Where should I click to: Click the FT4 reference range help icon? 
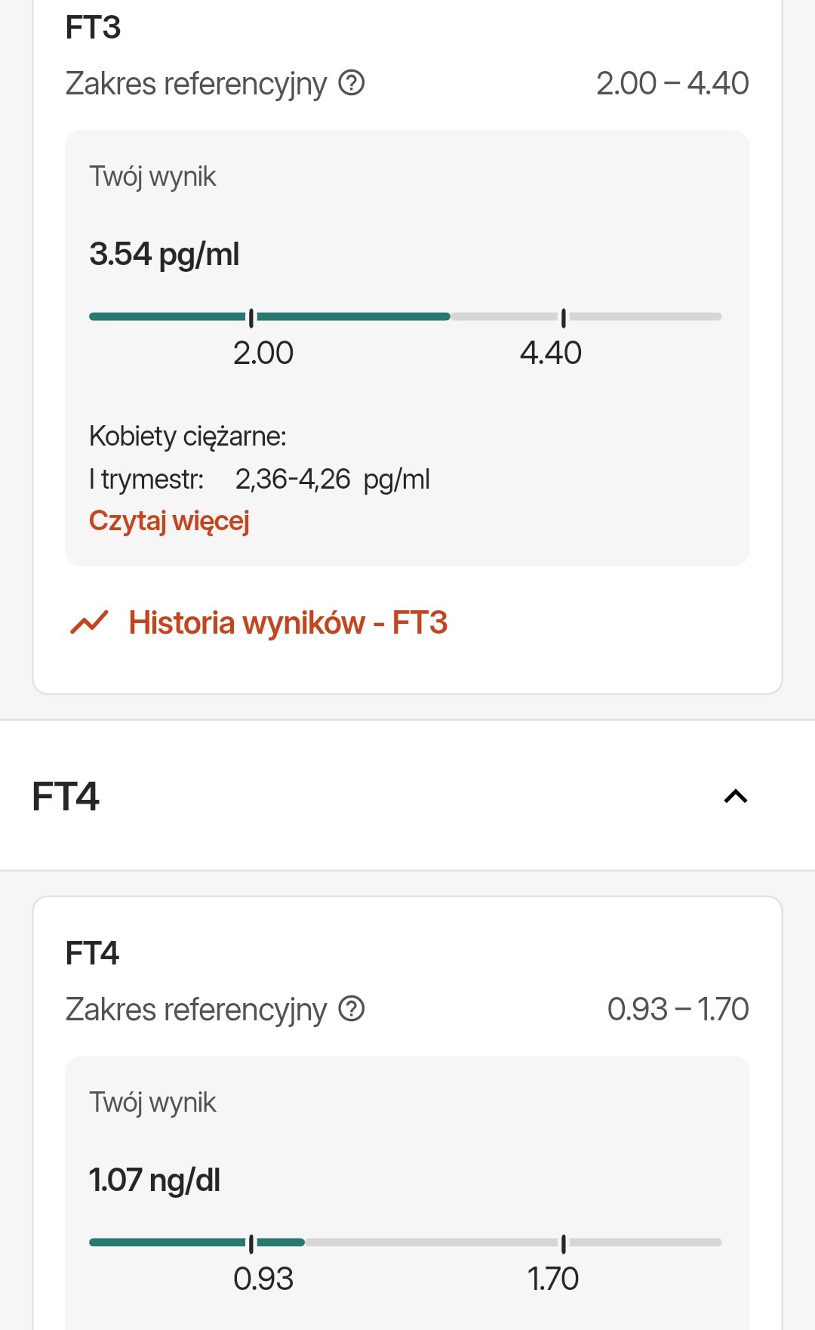(352, 1008)
